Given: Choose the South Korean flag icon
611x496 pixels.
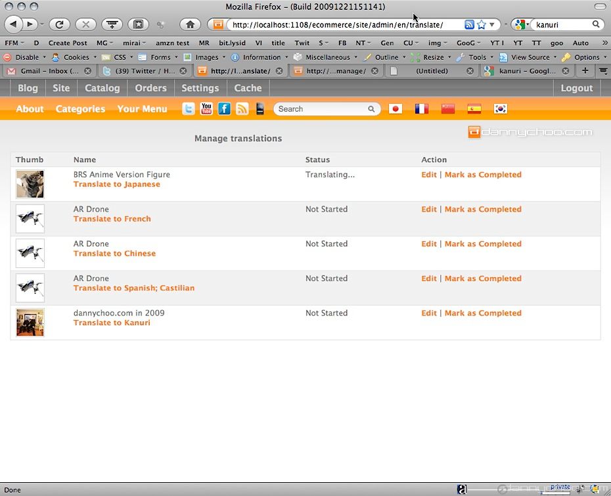Looking at the screenshot, I should tap(501, 109).
